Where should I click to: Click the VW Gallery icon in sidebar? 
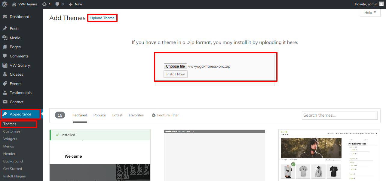click(5, 65)
